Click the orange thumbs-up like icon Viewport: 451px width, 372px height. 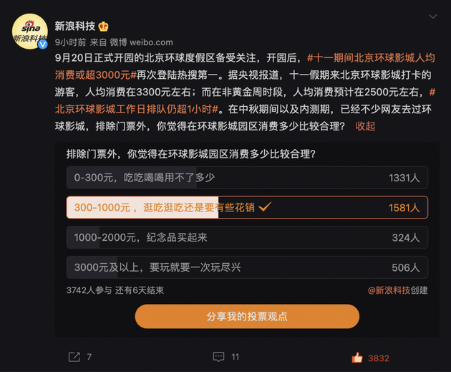click(x=357, y=357)
